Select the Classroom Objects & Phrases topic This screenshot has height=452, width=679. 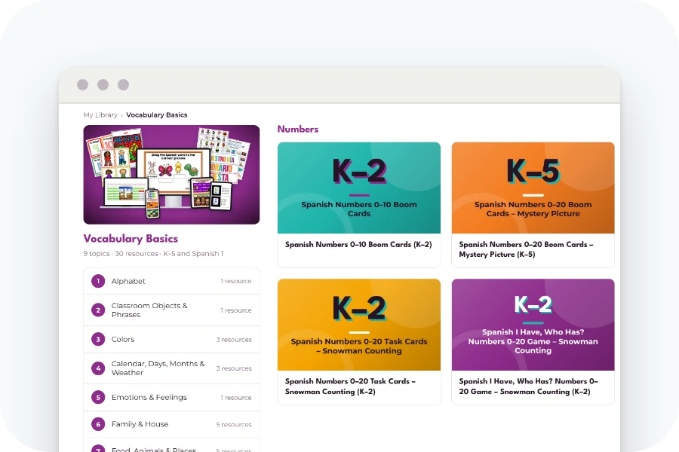171,310
